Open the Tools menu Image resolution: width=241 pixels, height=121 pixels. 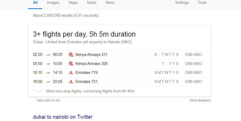pos(202,3)
